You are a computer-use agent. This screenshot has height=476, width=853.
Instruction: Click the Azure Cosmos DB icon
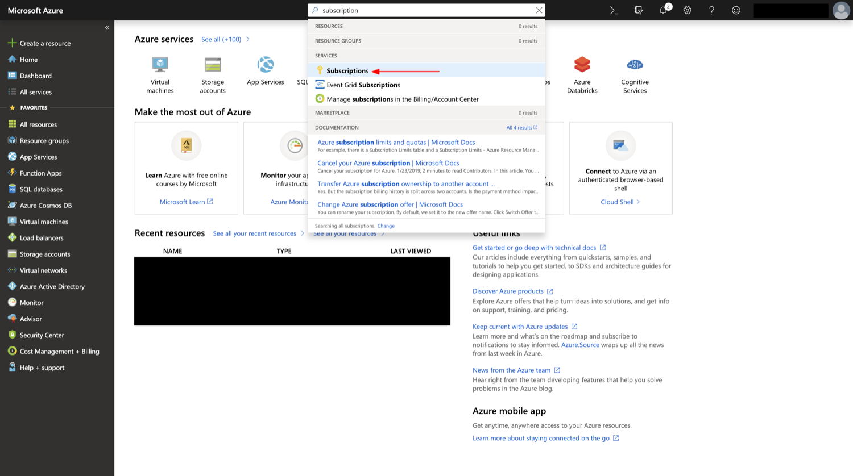[x=12, y=205]
